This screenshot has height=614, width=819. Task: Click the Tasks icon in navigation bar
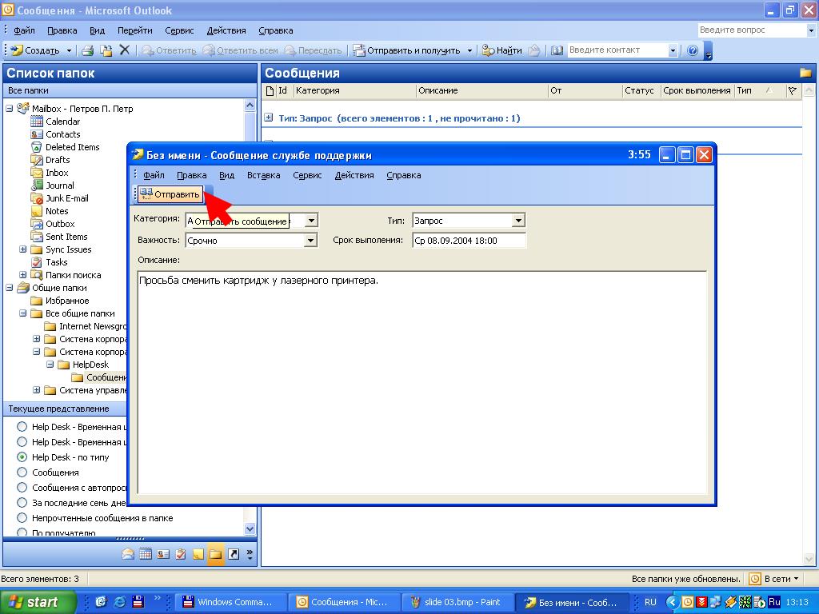(181, 554)
